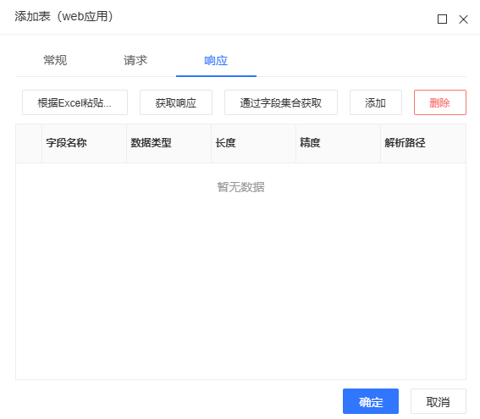This screenshot has height=419, width=480.
Task: Open the 请求 tab
Action: [x=135, y=60]
